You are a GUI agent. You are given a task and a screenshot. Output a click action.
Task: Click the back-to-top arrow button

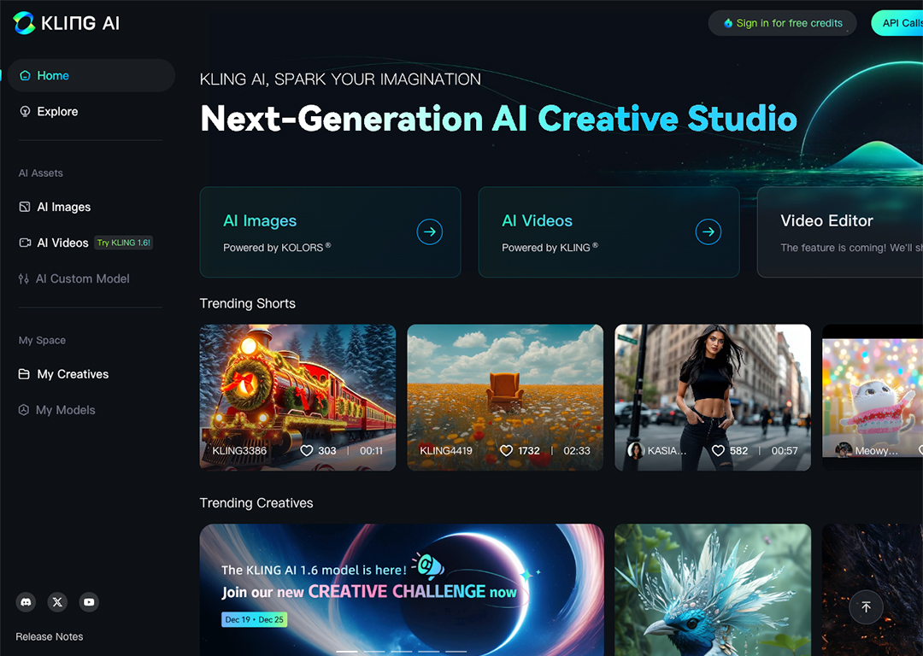866,606
